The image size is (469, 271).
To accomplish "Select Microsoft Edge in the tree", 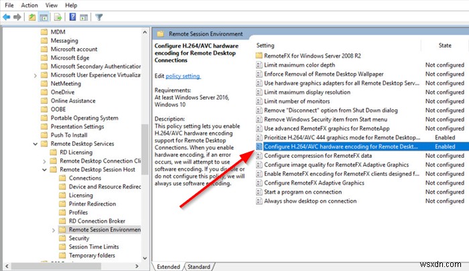I will pos(70,58).
